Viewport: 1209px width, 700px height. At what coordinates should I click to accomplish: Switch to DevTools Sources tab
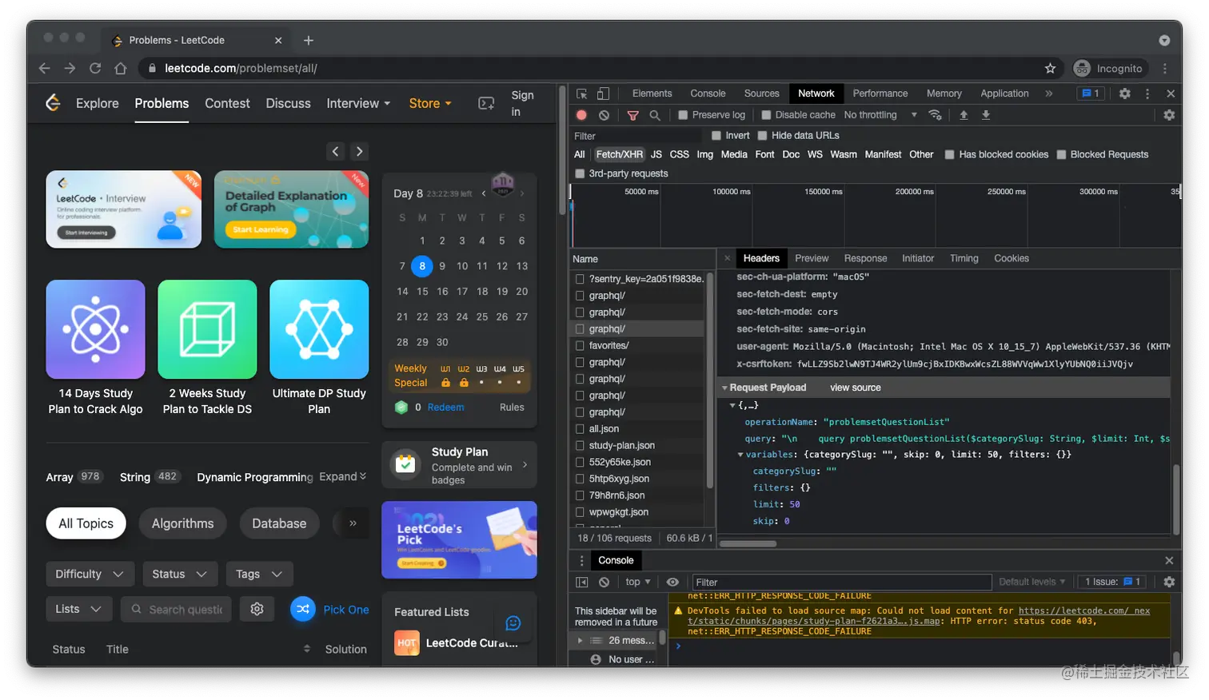click(761, 93)
